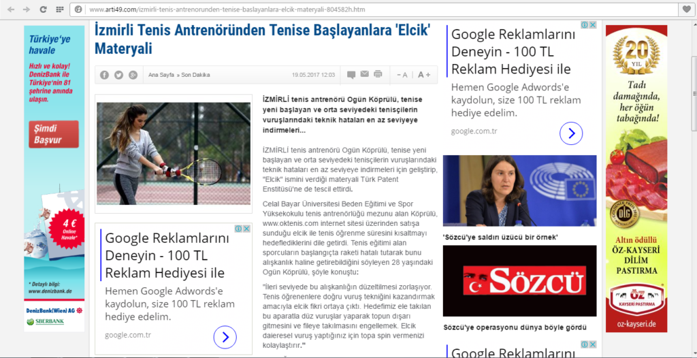This screenshot has width=697, height=358.
Task: Open 'Sözcü'ye operasyonu dünya böyle gördü' link
Action: [515, 327]
